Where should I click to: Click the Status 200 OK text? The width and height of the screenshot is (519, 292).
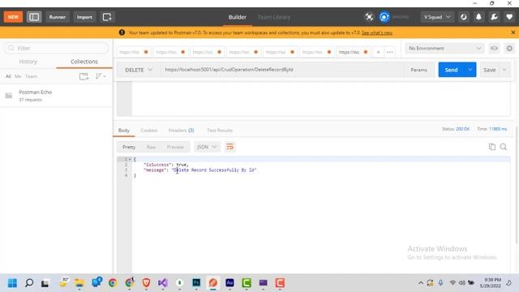click(x=456, y=129)
